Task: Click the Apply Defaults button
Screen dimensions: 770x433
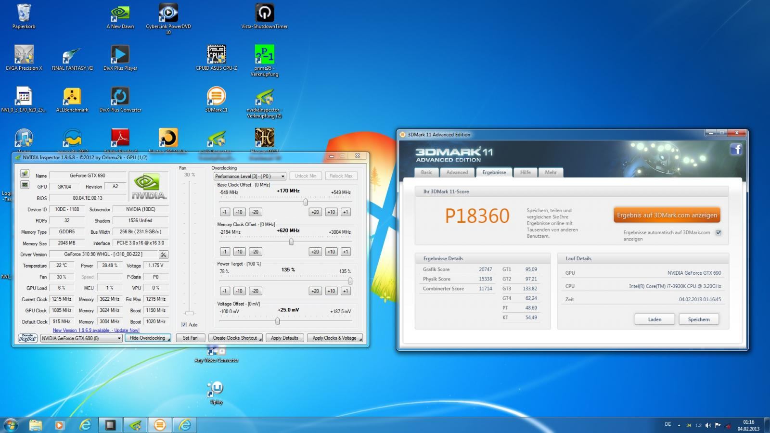Action: (x=284, y=338)
